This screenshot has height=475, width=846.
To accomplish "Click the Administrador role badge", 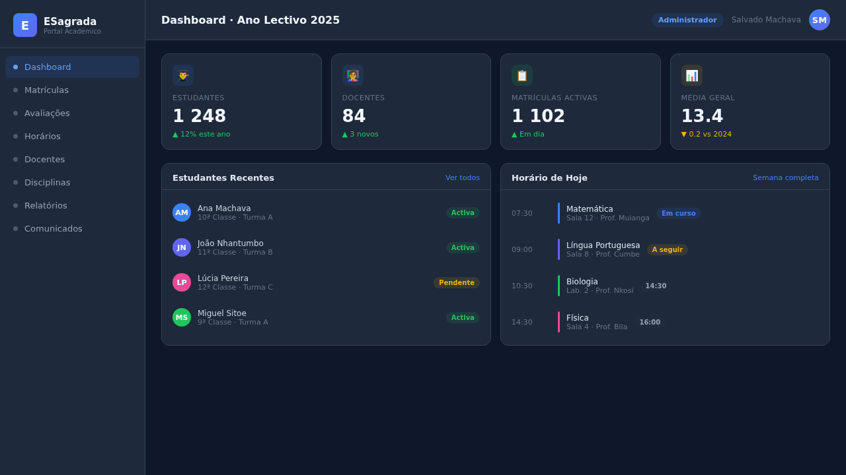I will click(687, 20).
